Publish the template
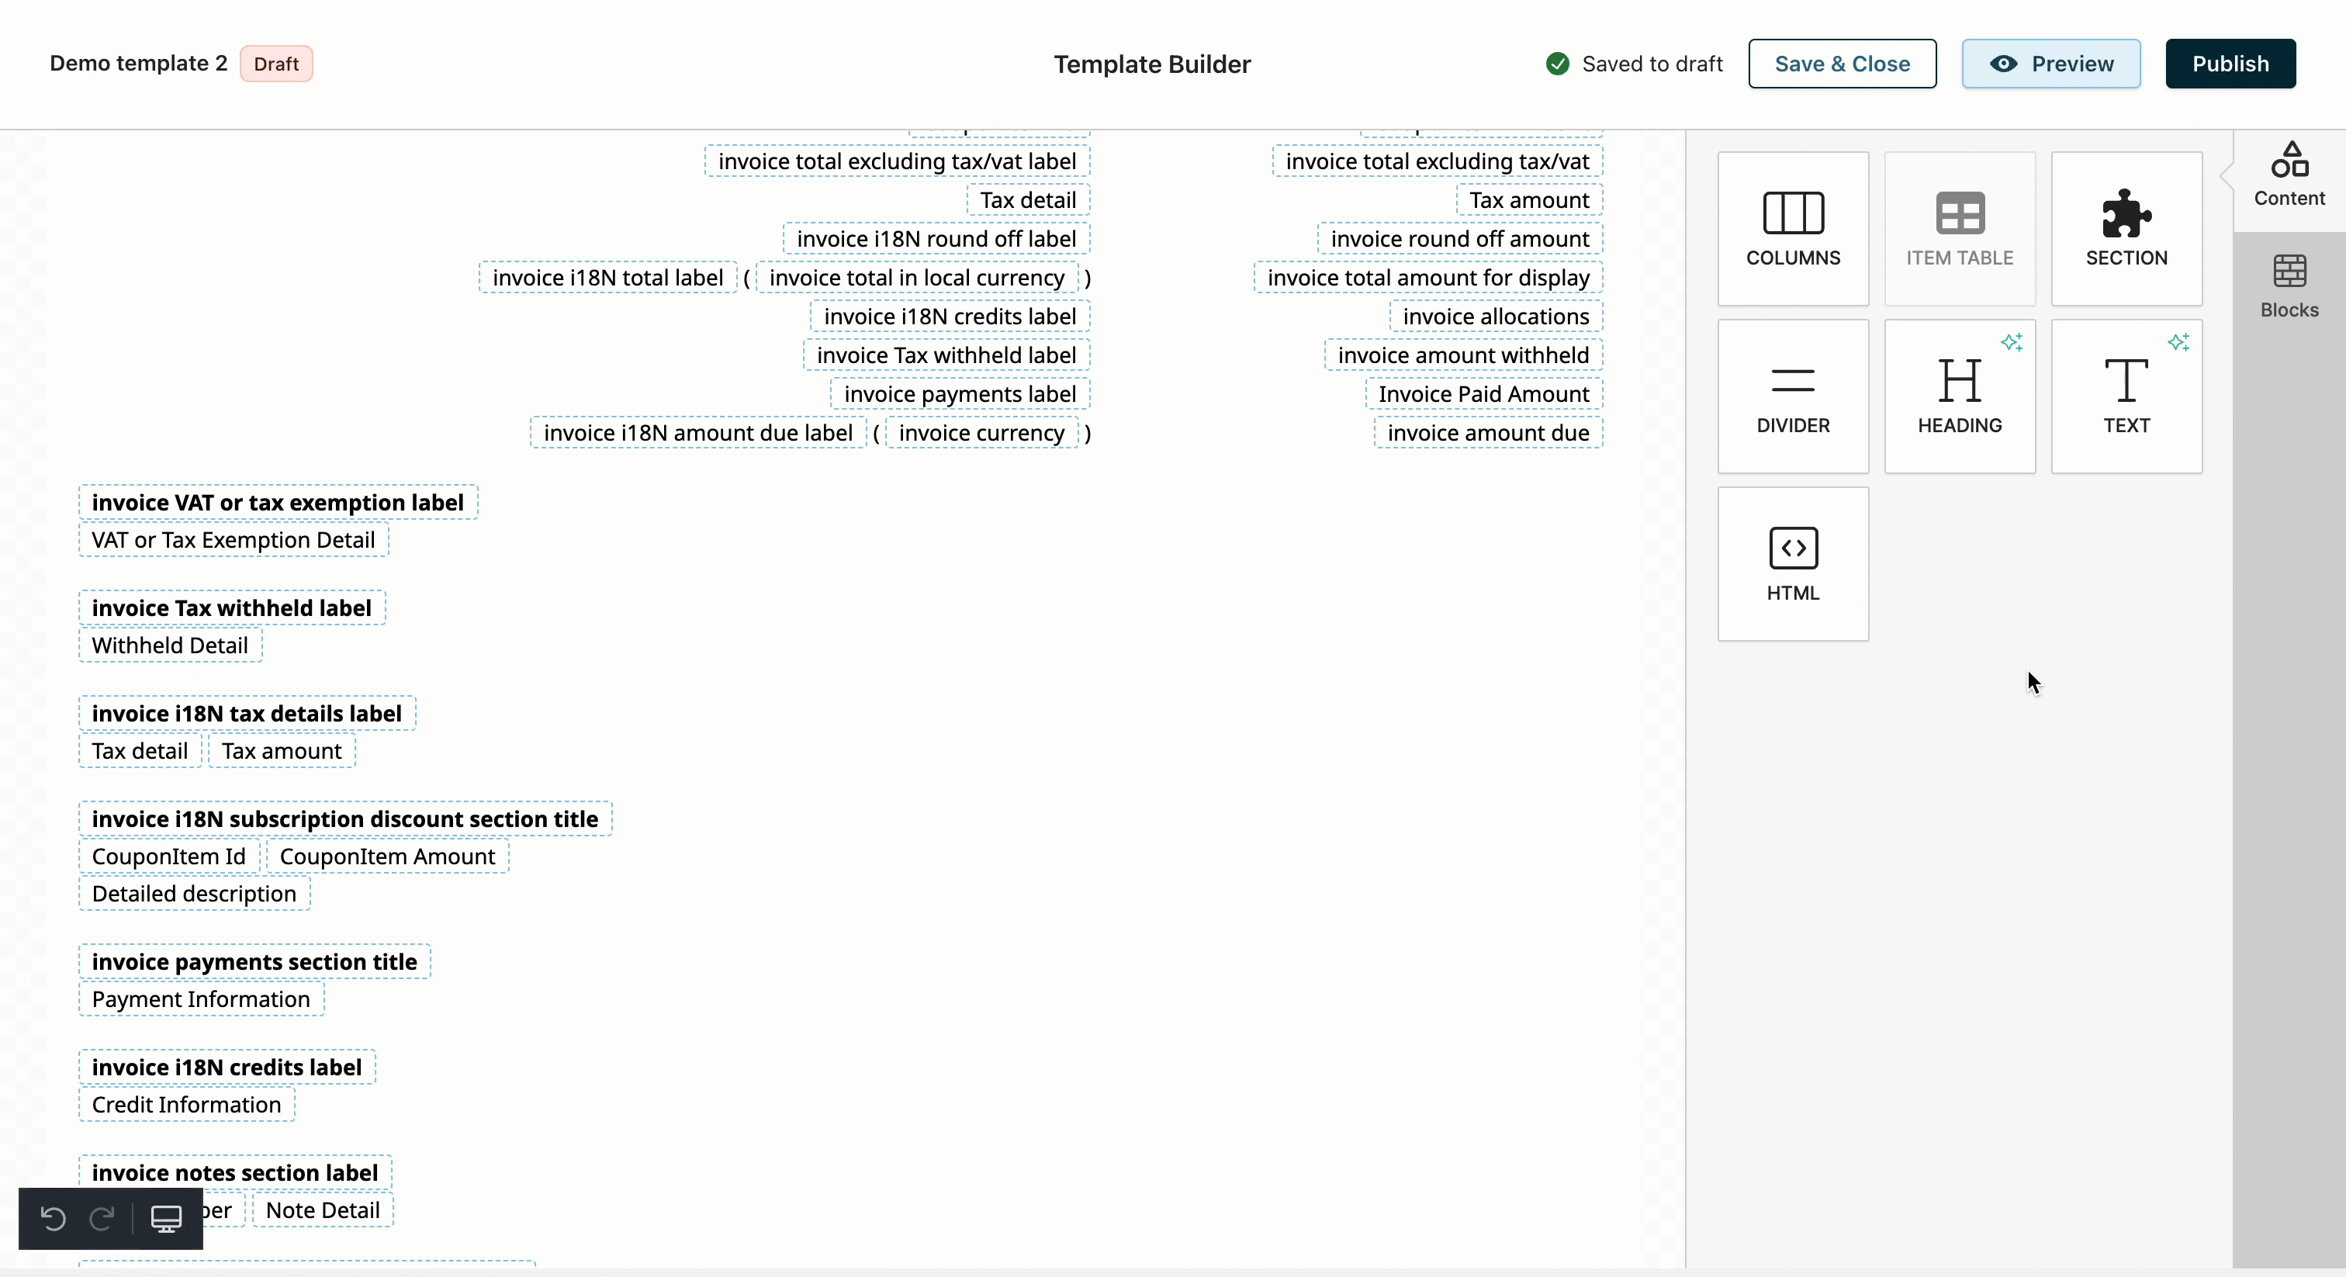2346x1277 pixels. pyautogui.click(x=2230, y=64)
